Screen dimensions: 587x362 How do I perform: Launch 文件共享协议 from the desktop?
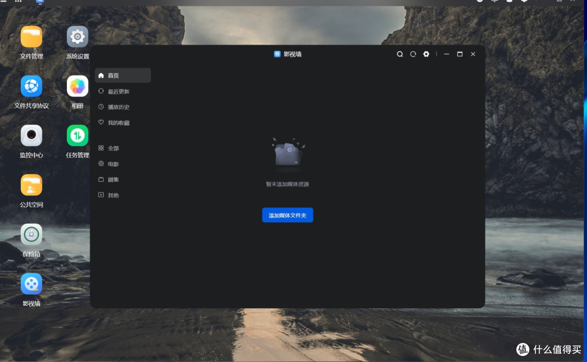pos(32,86)
